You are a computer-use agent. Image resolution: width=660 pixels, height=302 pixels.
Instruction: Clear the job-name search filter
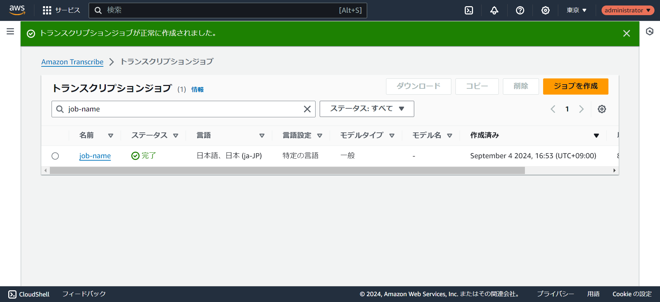pos(307,109)
